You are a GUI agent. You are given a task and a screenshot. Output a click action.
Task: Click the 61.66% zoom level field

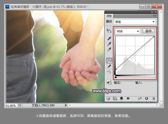coord(11,106)
